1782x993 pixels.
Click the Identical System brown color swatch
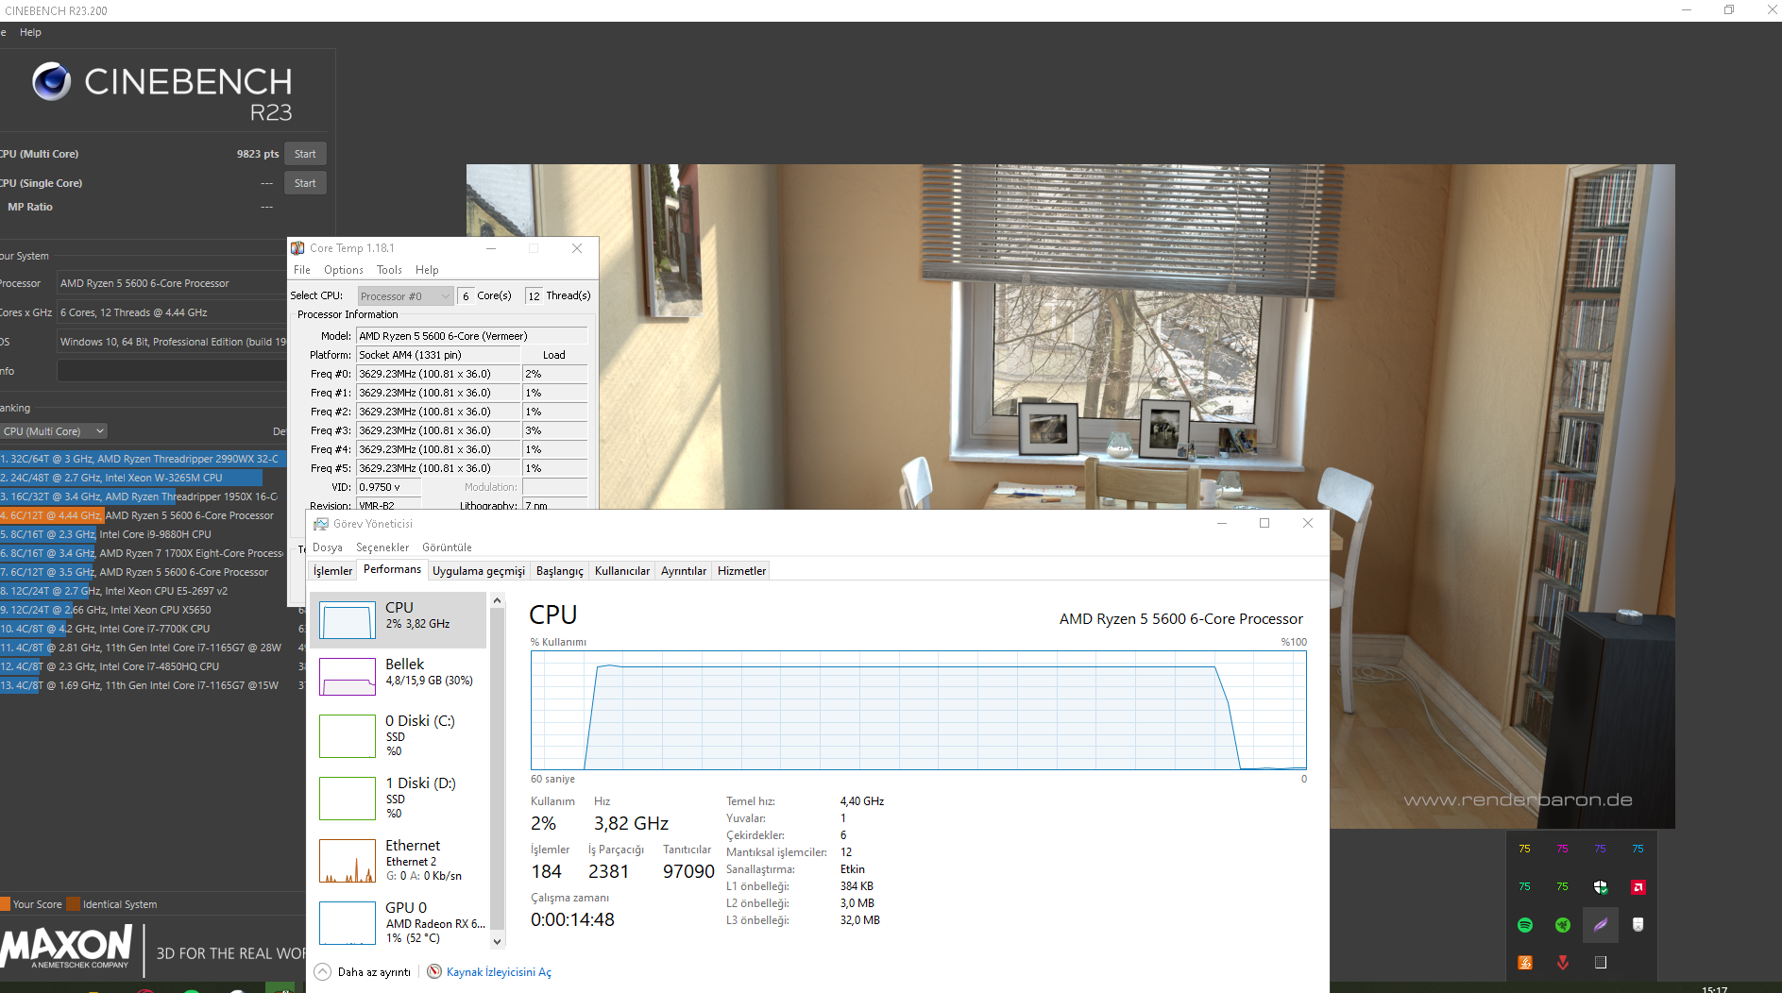[73, 904]
